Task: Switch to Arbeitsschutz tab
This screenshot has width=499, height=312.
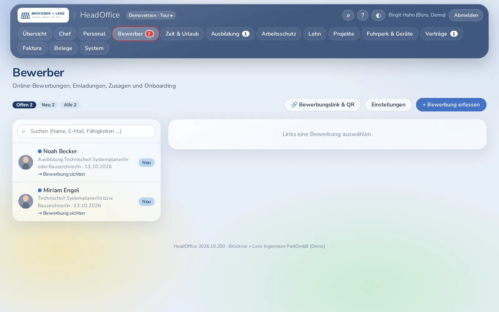Action: [279, 34]
